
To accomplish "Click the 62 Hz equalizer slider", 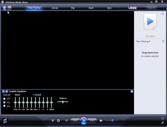I will tap(19, 102).
